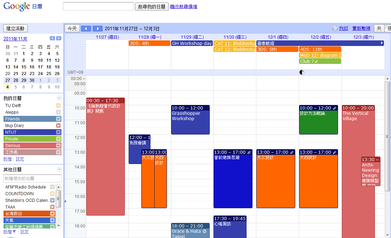Screen dimensions: 391x238
Task: Open dropdown for Friends calendar
Action: [x=58, y=119]
